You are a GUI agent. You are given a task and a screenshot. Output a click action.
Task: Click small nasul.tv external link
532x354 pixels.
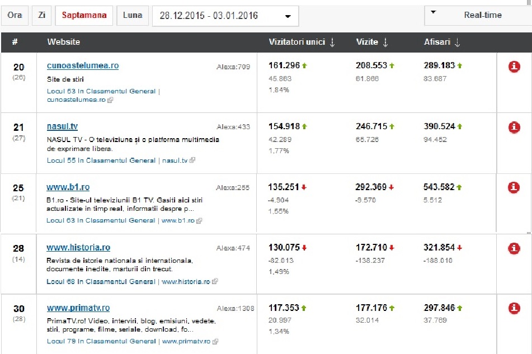point(175,161)
